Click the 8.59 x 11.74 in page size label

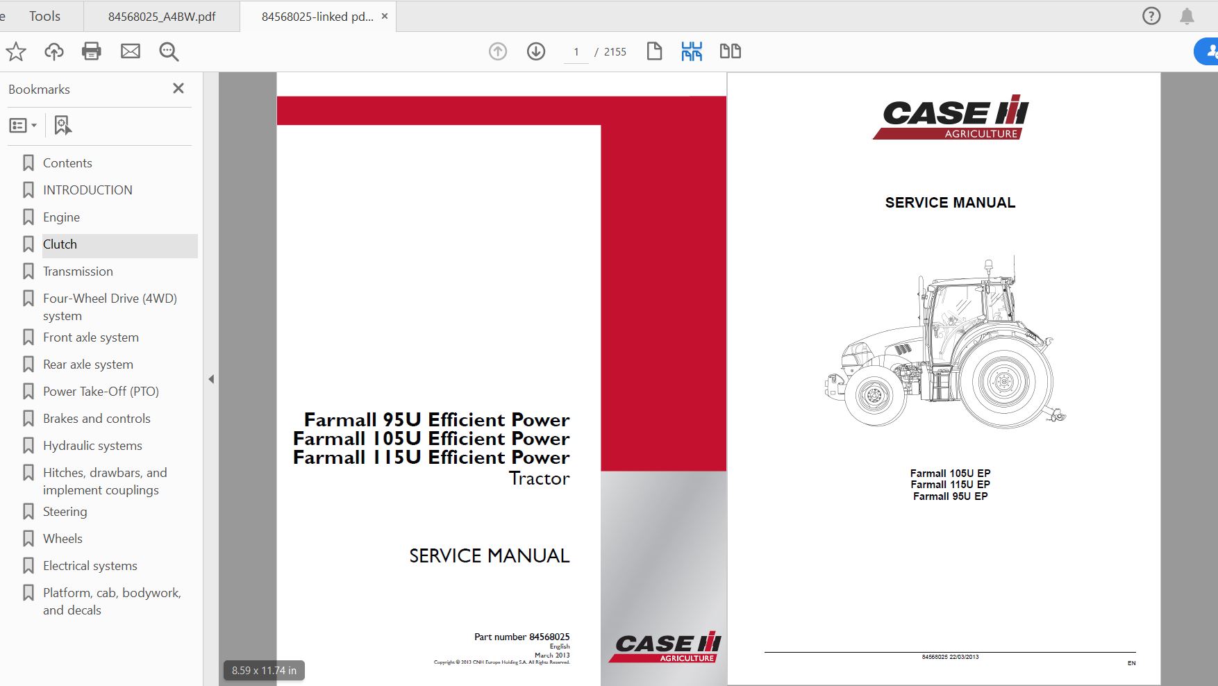tap(264, 671)
